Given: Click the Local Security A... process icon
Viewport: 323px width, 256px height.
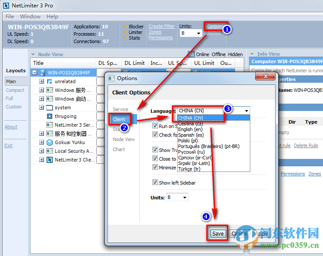Looking at the screenshot, I should click(x=50, y=151).
